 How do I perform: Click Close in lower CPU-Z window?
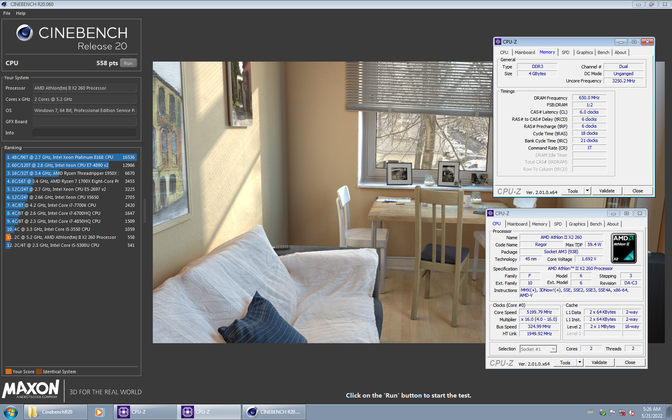pyautogui.click(x=630, y=362)
